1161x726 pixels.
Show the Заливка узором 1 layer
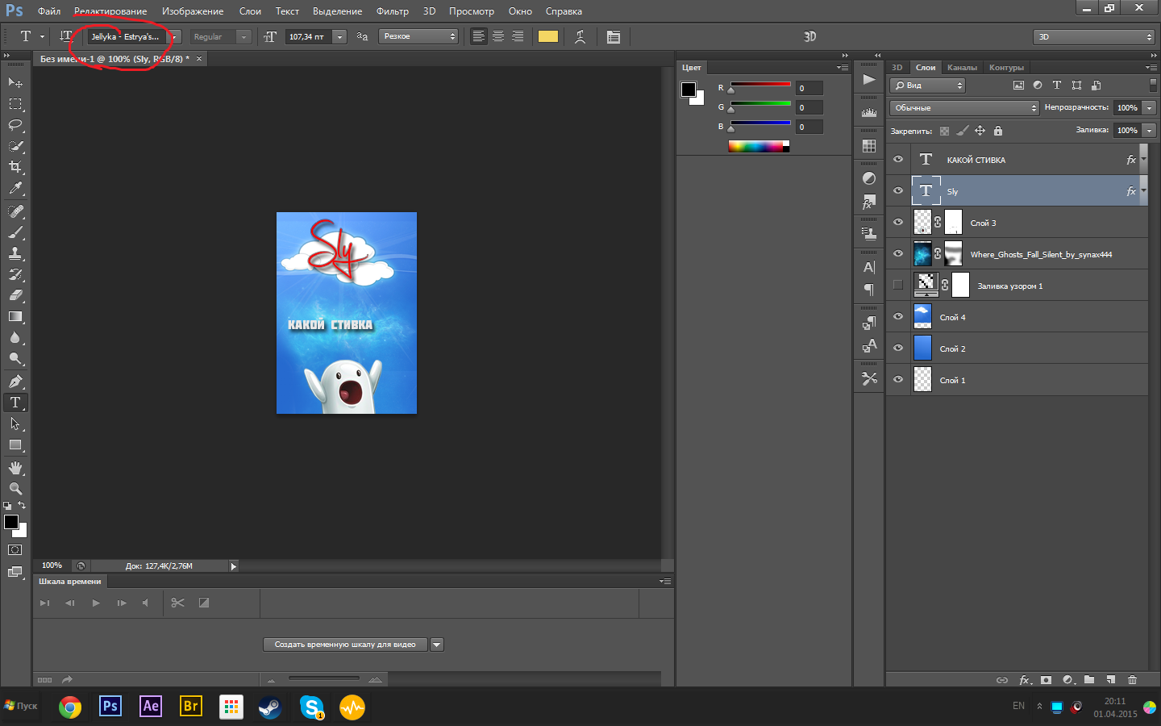[x=898, y=286]
